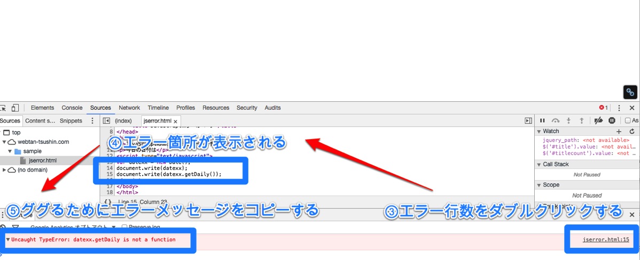The height and width of the screenshot is (260, 640).
Task: Click the red error count indicator
Action: pyautogui.click(x=603, y=108)
